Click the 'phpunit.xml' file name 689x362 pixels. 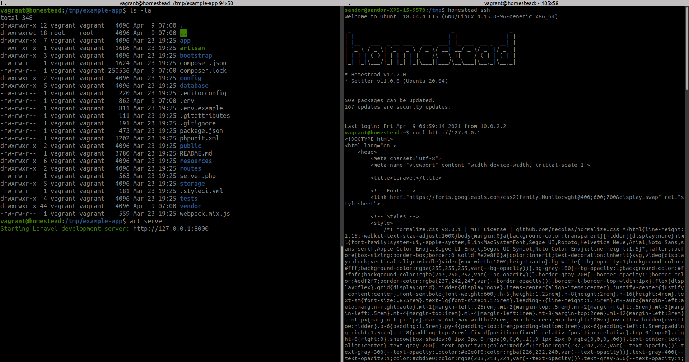pos(200,138)
